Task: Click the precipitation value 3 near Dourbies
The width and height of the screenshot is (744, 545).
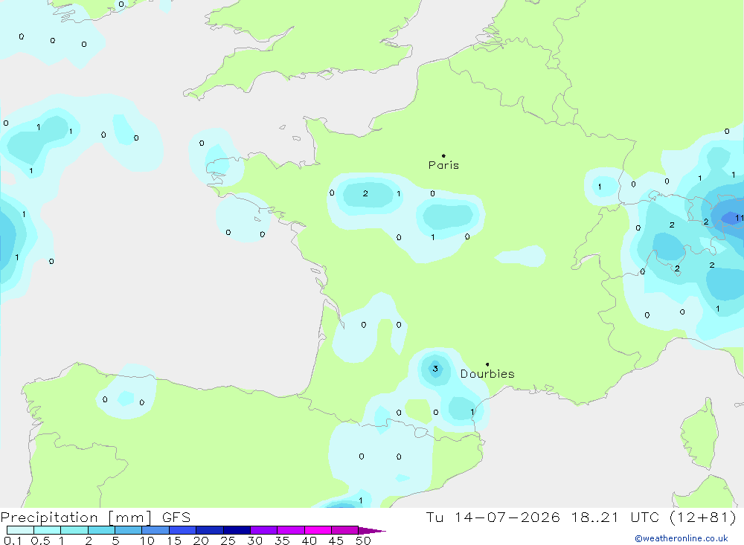Action: pyautogui.click(x=435, y=369)
